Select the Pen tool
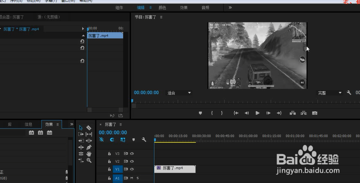The image size is (360, 183). click(89, 147)
